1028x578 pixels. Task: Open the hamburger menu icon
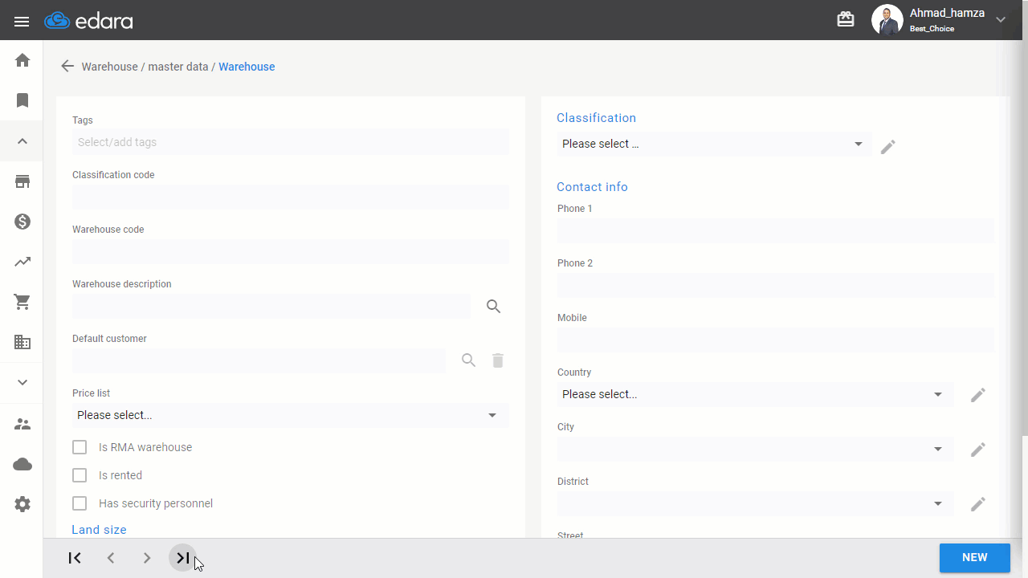pos(22,22)
